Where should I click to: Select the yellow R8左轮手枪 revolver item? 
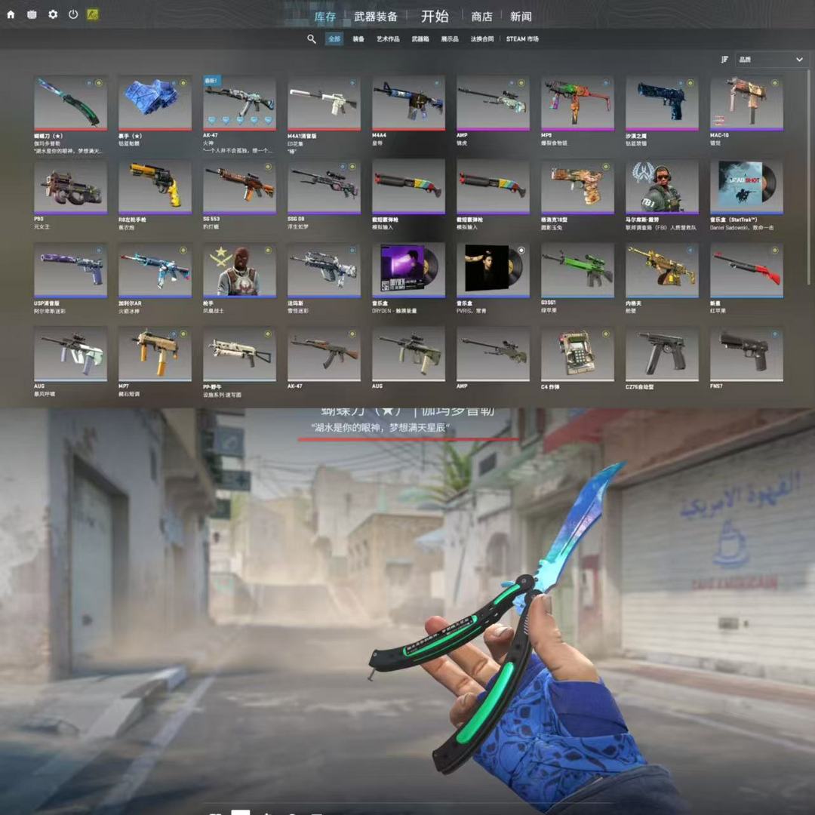(x=155, y=187)
